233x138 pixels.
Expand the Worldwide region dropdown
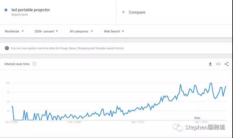pyautogui.click(x=14, y=31)
